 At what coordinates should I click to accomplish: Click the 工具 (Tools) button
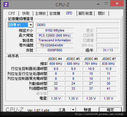click(62, 110)
